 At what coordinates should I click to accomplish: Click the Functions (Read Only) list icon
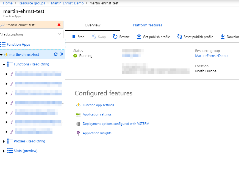click(x=10, y=64)
